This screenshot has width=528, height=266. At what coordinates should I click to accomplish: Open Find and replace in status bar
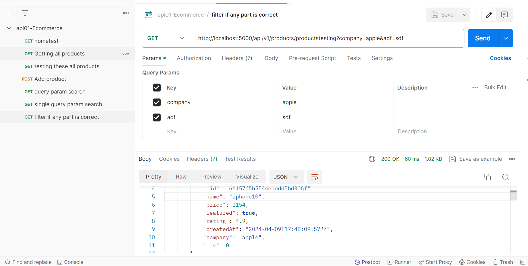click(28, 262)
